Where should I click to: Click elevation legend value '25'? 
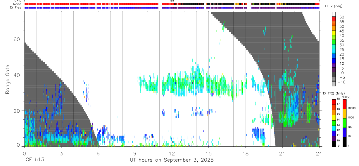341,49
